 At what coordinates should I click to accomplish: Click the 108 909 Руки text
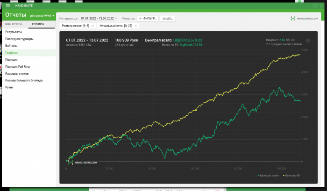tap(127, 40)
